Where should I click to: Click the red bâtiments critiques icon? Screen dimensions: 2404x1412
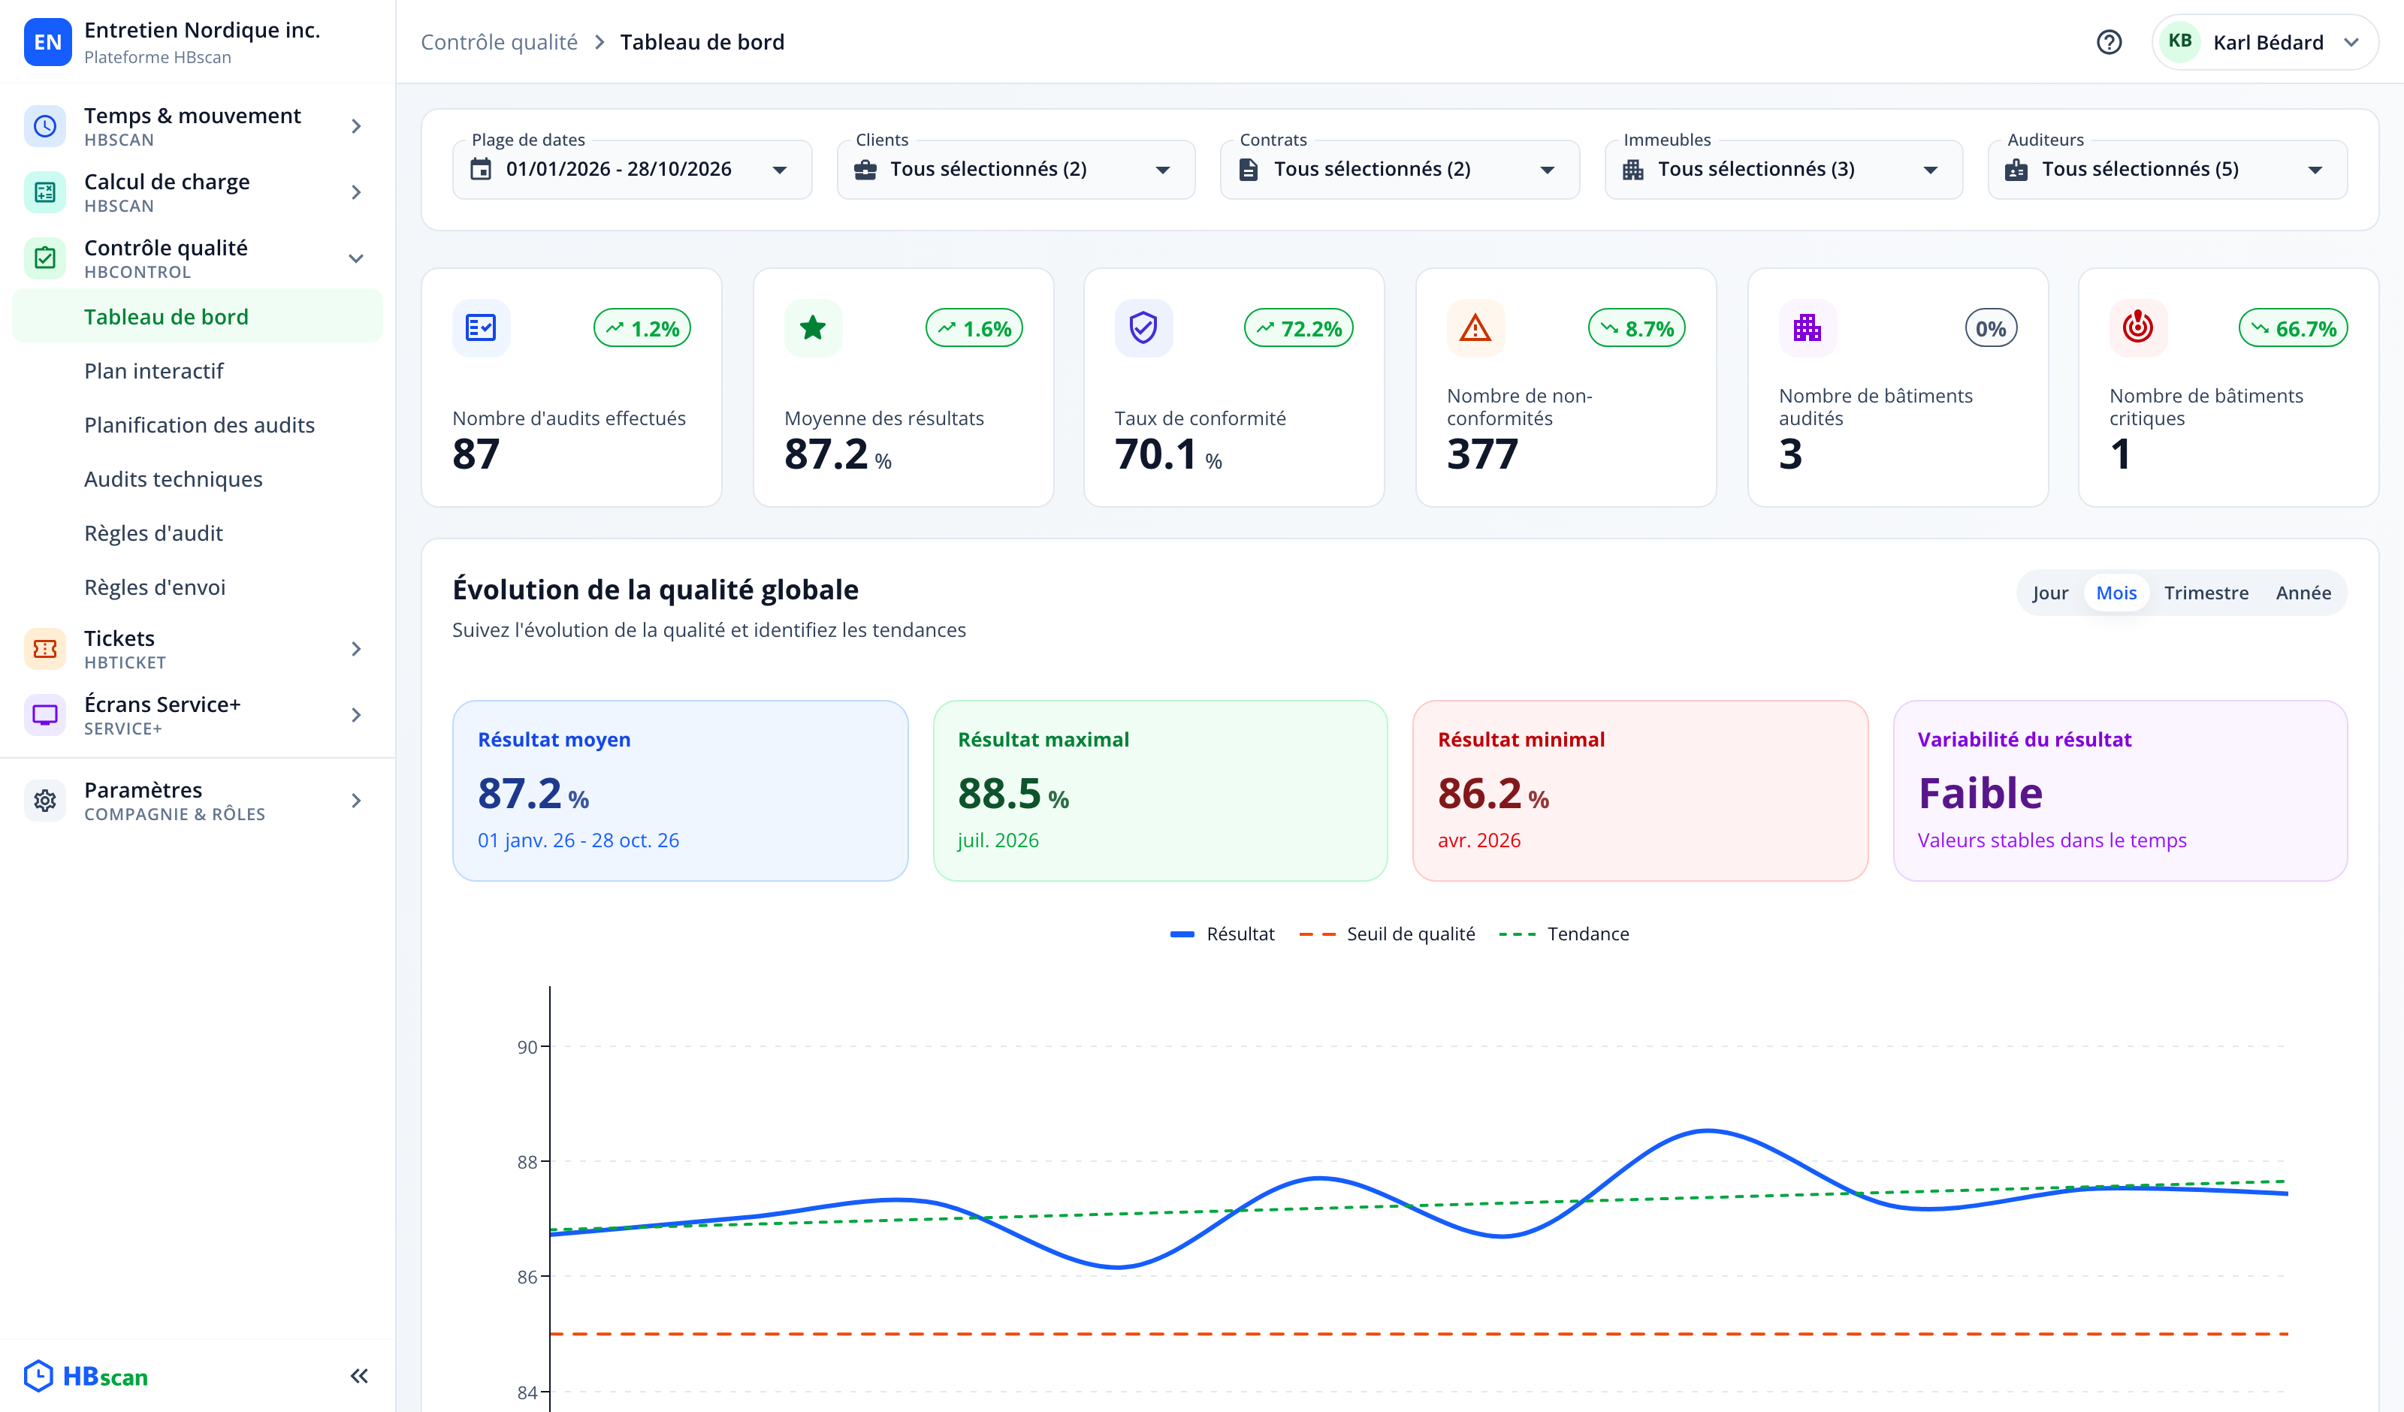pyautogui.click(x=2138, y=328)
